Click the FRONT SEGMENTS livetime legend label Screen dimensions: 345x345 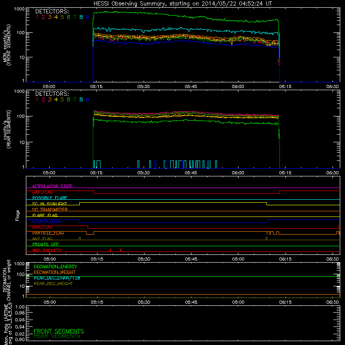point(59,331)
